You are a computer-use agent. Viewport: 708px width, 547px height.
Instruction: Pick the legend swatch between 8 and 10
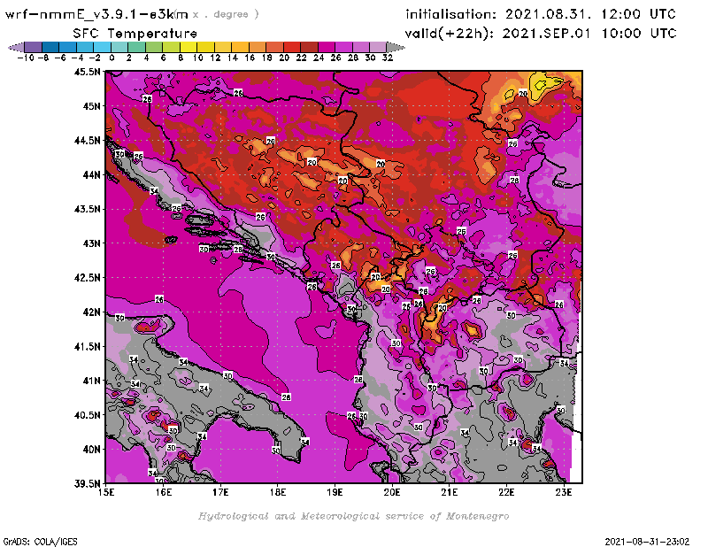coord(189,47)
